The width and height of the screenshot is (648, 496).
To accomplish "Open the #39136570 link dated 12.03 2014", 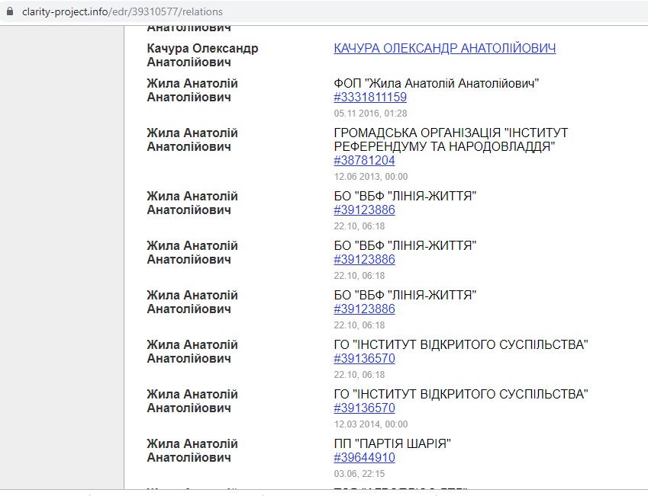I will tap(364, 408).
